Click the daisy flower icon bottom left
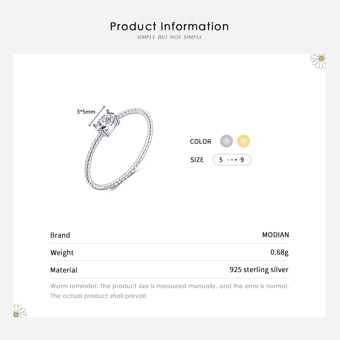The height and width of the screenshot is (340, 340). pyautogui.click(x=20, y=311)
